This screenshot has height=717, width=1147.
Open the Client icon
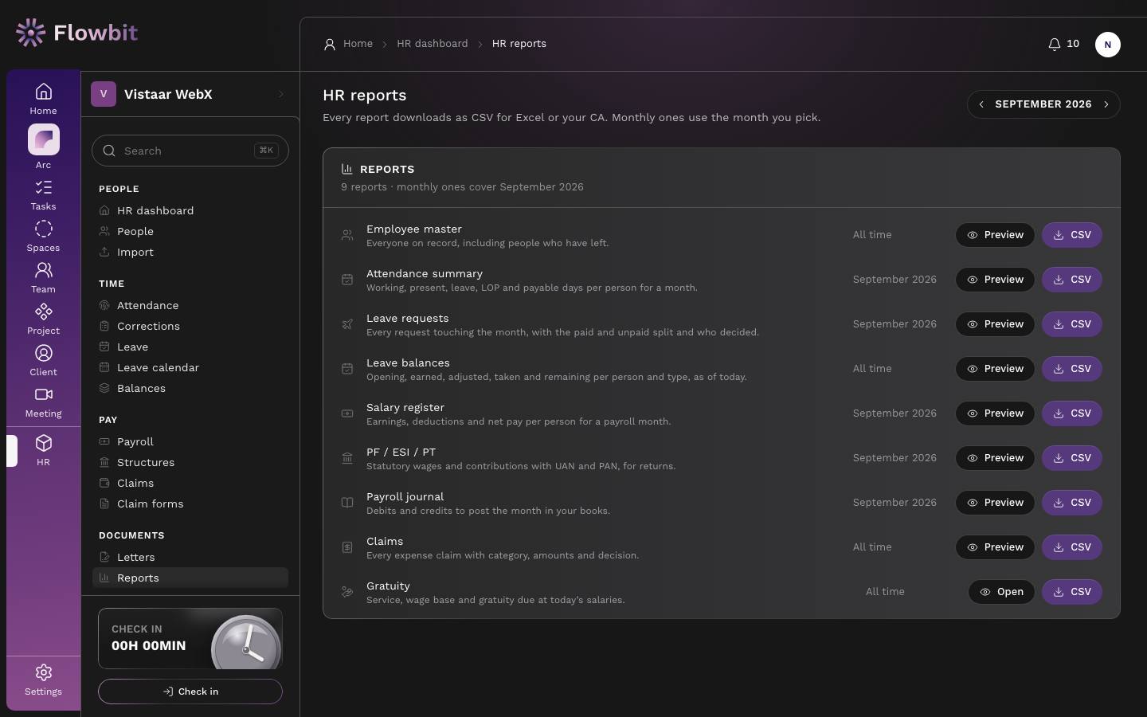tap(43, 353)
